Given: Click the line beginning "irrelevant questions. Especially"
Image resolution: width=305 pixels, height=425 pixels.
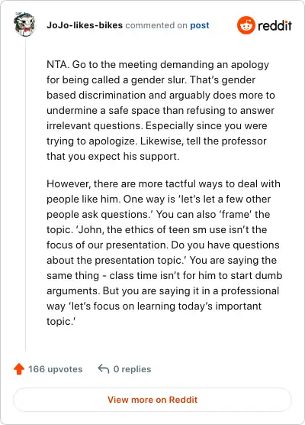Looking at the screenshot, I should click(157, 126).
